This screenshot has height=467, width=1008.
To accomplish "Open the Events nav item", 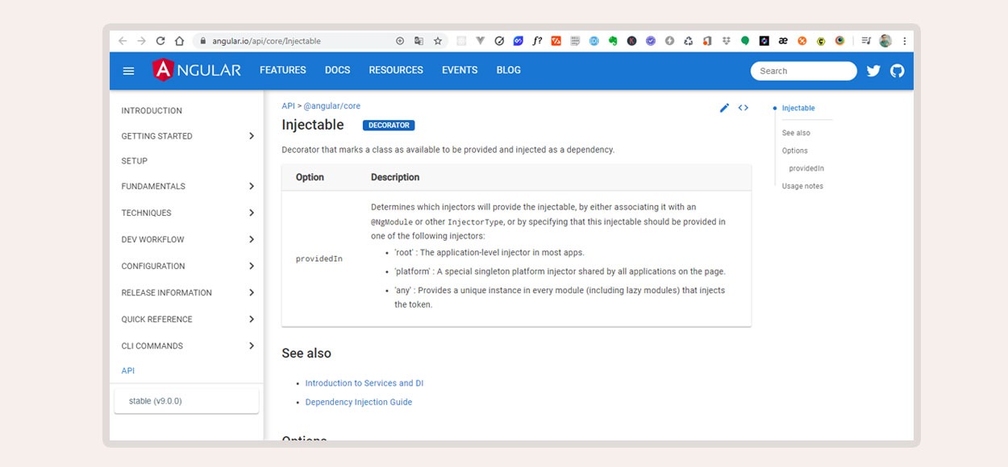I will tap(460, 70).
